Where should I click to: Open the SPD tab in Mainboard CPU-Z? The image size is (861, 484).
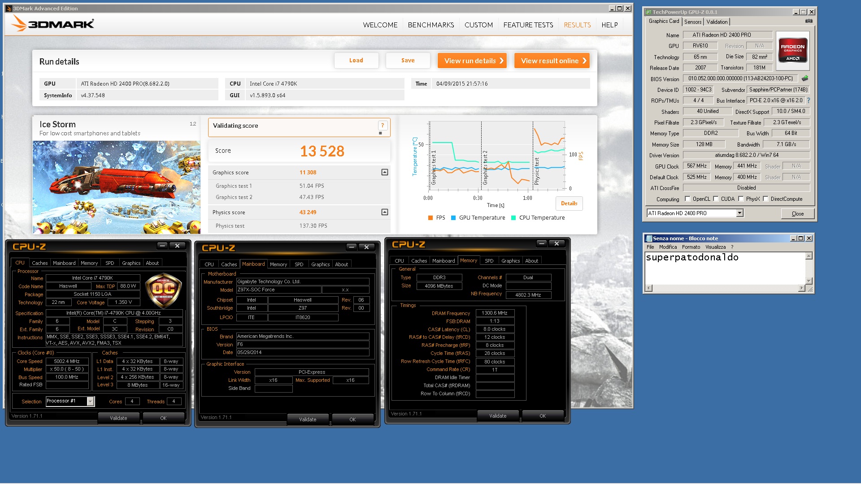(x=299, y=264)
